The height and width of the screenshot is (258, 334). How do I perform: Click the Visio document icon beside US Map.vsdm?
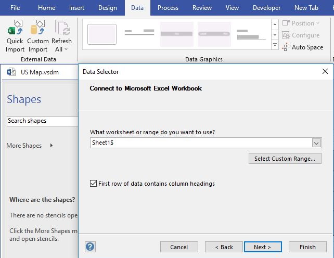coord(11,72)
